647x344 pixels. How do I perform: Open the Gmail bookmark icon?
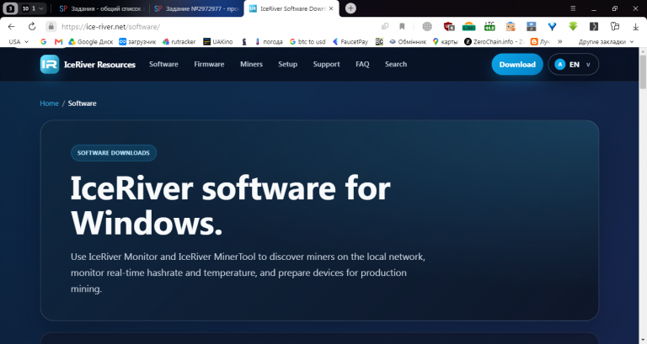(59, 41)
